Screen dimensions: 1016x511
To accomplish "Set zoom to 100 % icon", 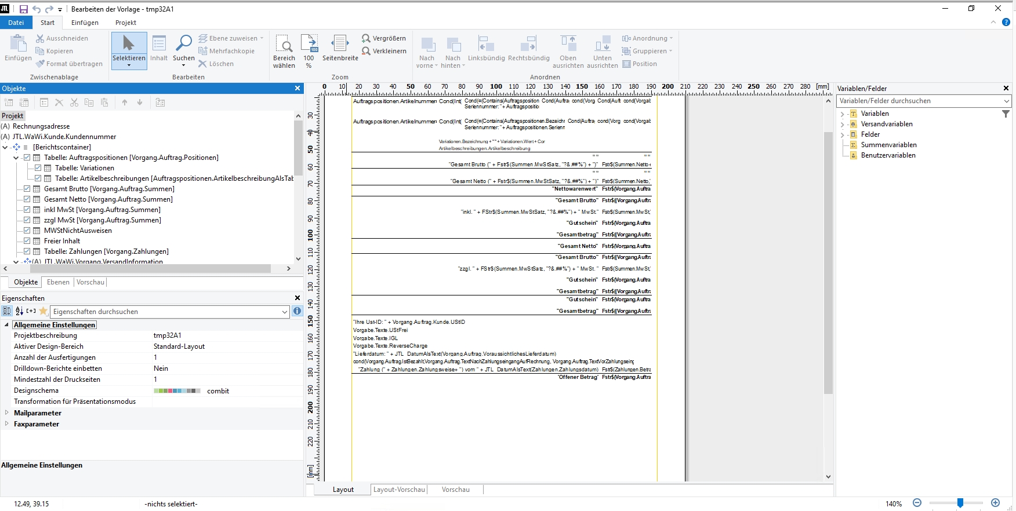I will (309, 44).
